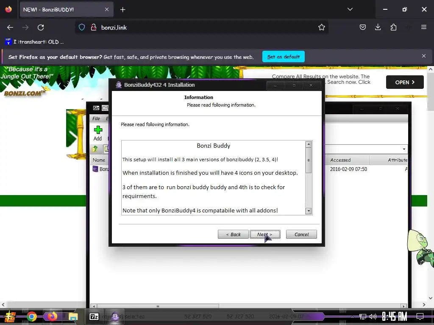Go back one page in Firefox
The width and height of the screenshot is (434, 325).
click(10, 28)
